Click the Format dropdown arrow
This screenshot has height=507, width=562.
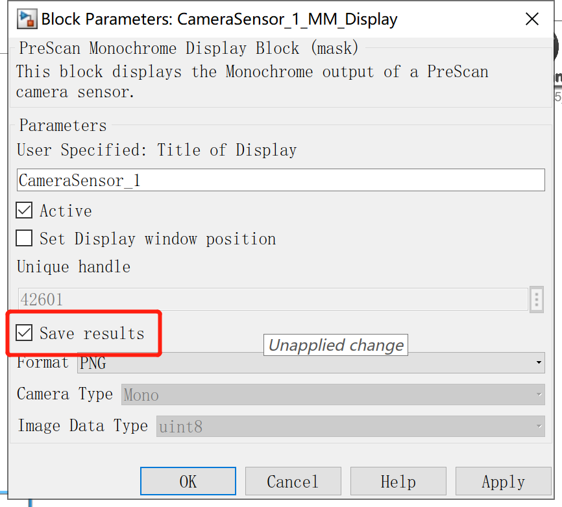539,362
